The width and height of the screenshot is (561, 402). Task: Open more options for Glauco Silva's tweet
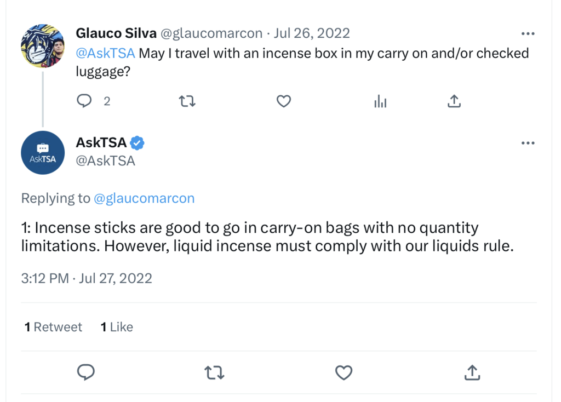[x=528, y=33]
